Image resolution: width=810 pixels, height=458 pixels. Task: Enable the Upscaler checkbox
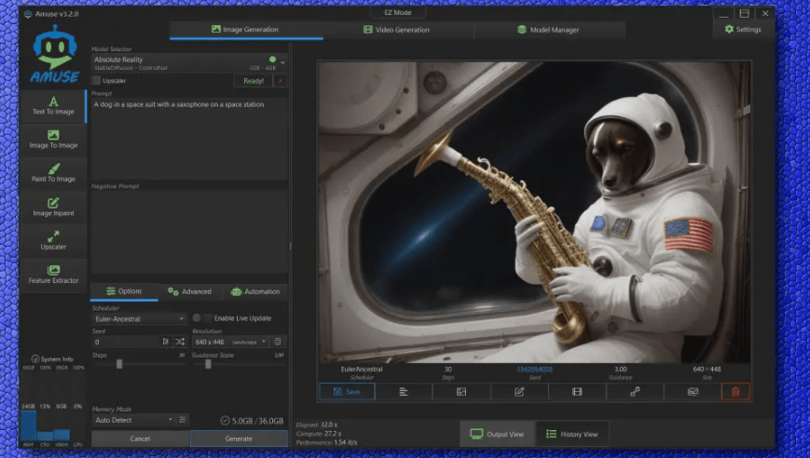tap(96, 81)
